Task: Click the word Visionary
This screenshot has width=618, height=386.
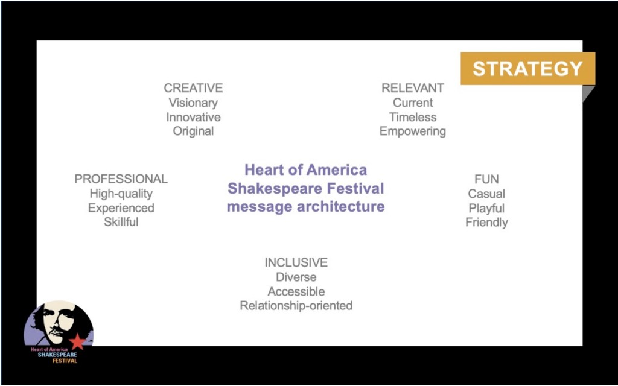Action: tap(193, 103)
